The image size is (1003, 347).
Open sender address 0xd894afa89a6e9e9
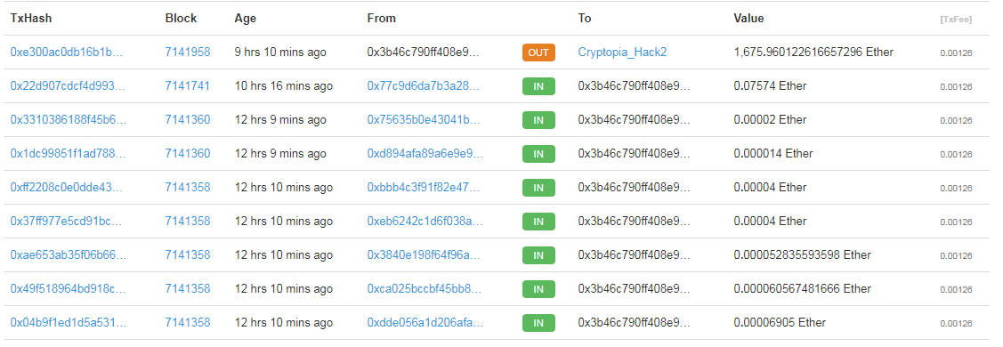pyautogui.click(x=425, y=154)
